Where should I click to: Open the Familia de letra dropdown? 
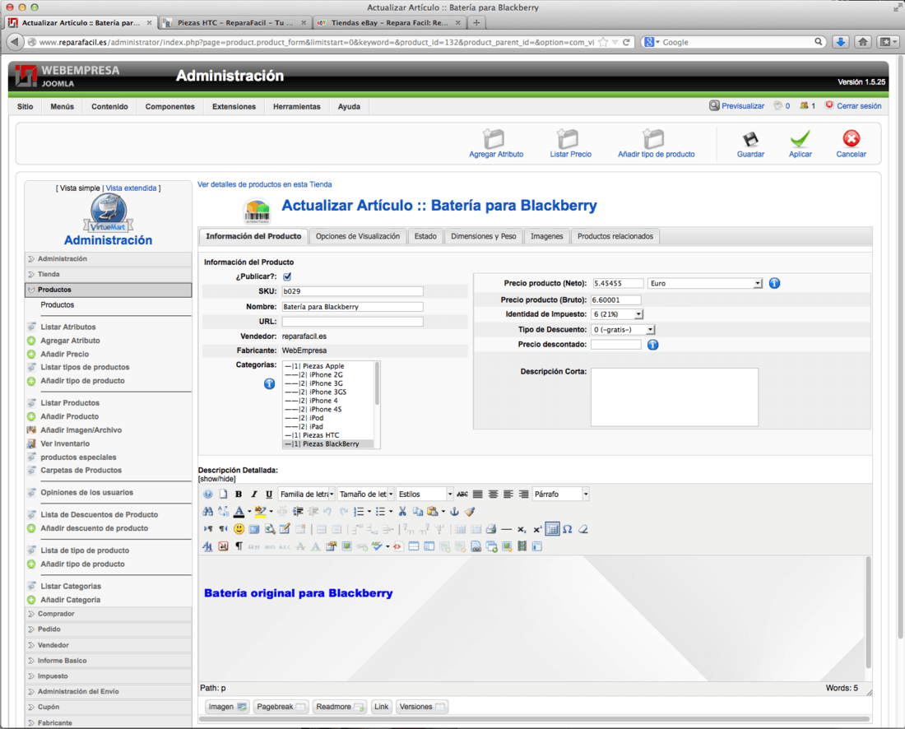pos(307,494)
